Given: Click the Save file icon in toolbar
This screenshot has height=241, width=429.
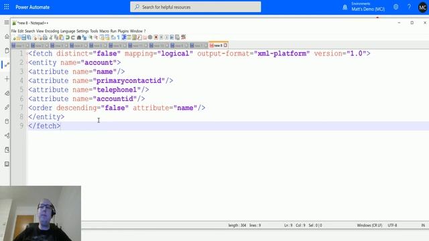Looking at the screenshot, I should pyautogui.click(x=23, y=37).
